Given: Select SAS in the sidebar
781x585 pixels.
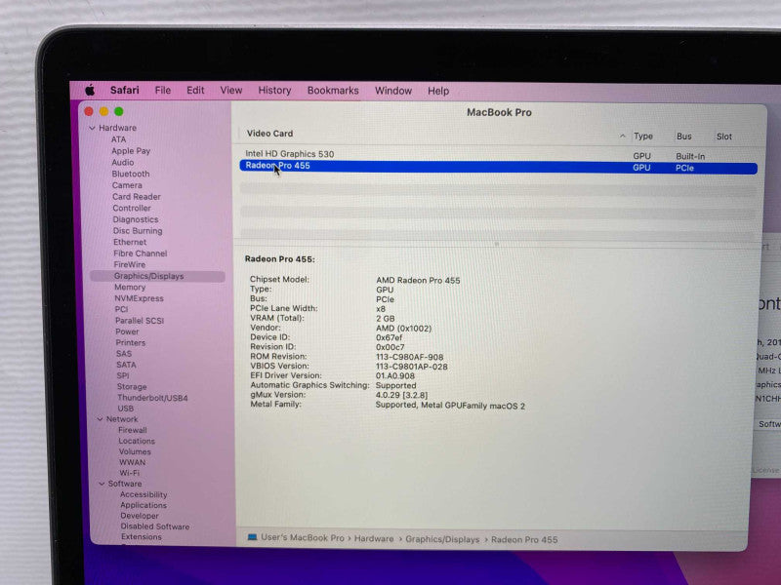Looking at the screenshot, I should (124, 354).
